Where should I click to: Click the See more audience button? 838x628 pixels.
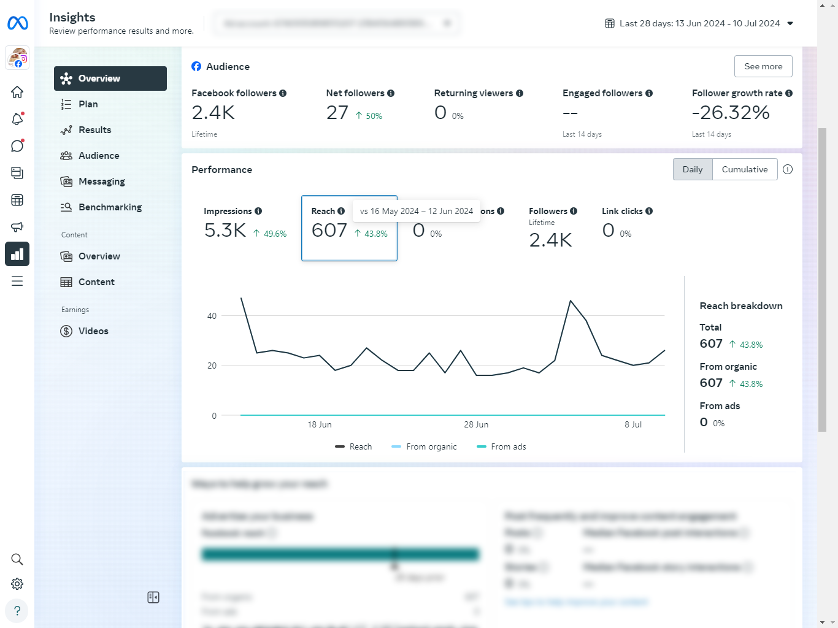pos(763,66)
